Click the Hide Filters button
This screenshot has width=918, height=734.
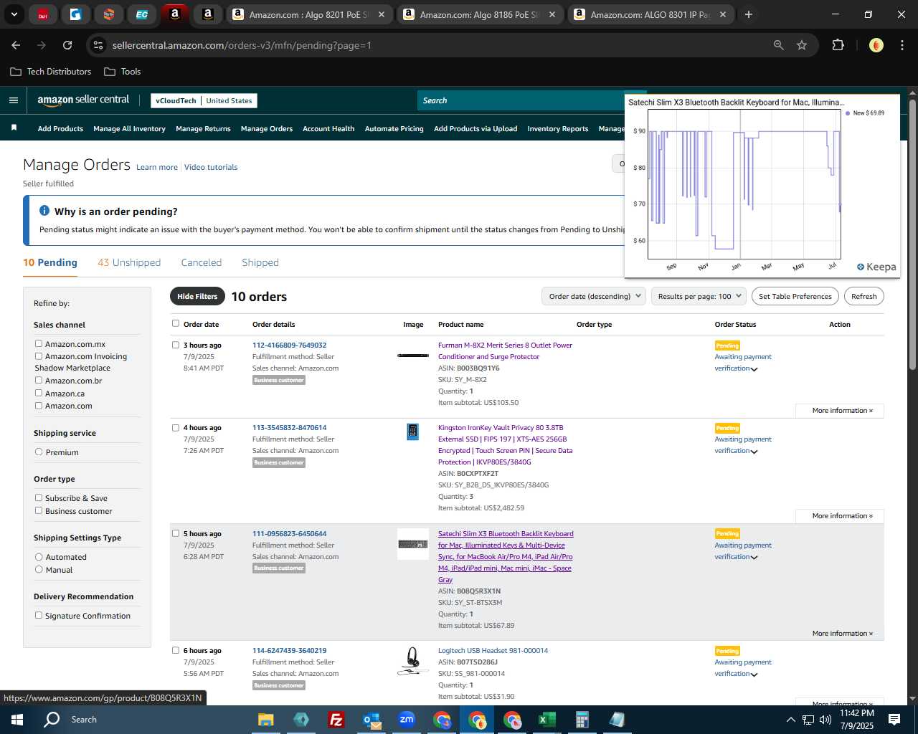click(x=197, y=296)
